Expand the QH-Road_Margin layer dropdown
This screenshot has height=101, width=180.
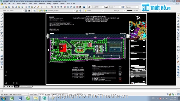pos(74,11)
